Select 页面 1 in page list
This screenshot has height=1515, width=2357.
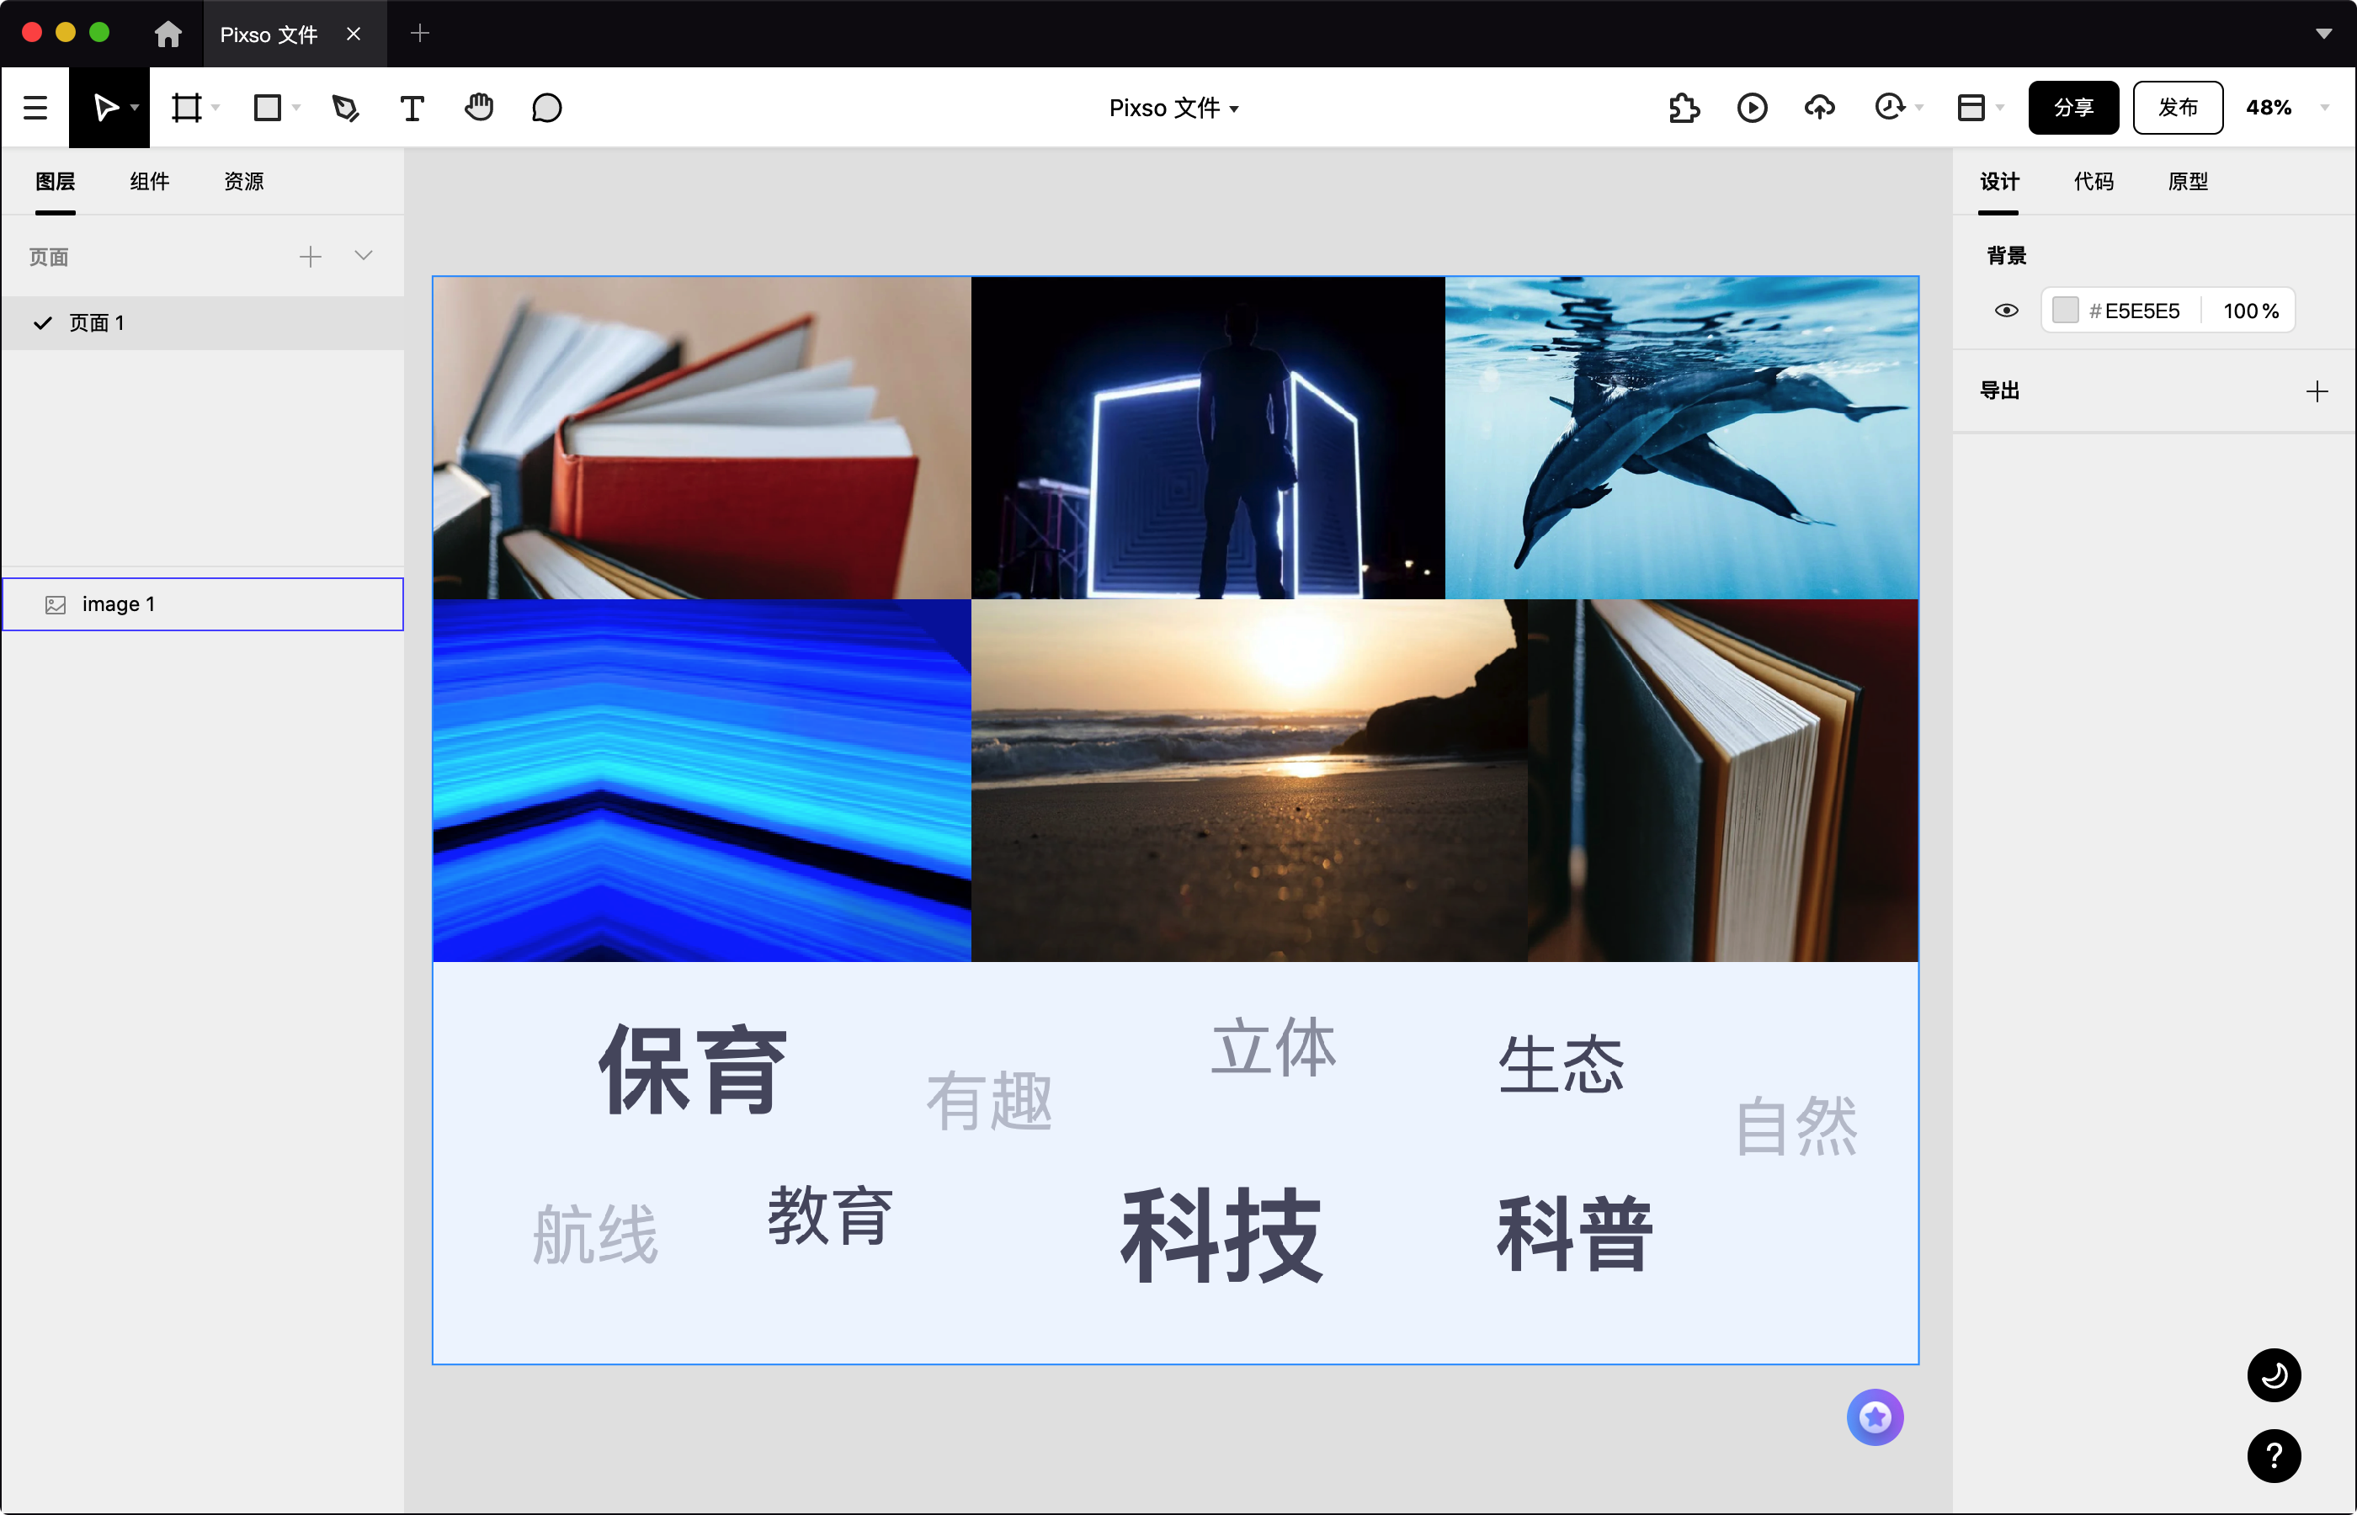(203, 322)
